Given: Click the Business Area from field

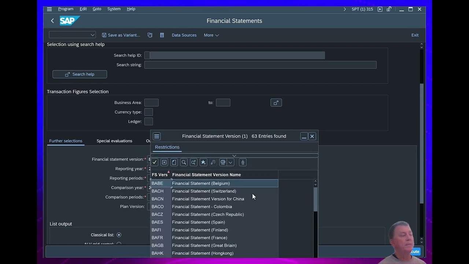Looking at the screenshot, I should pos(151,103).
